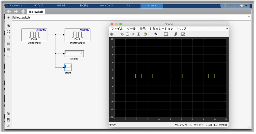Stop the simulation in Scope toolbar
256x134 pixels.
point(139,34)
